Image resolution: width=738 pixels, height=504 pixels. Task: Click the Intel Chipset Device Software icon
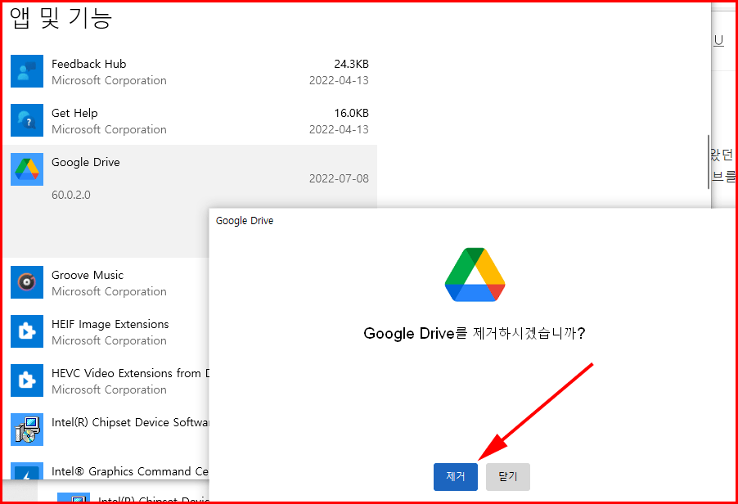(27, 430)
